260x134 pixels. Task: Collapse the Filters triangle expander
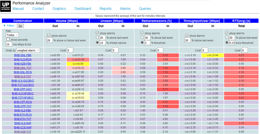4,26
